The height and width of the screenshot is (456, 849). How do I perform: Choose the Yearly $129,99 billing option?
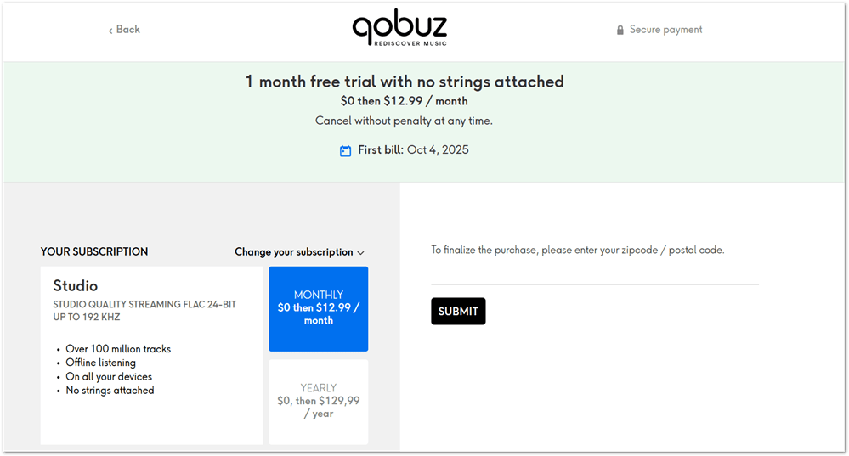coord(319,401)
